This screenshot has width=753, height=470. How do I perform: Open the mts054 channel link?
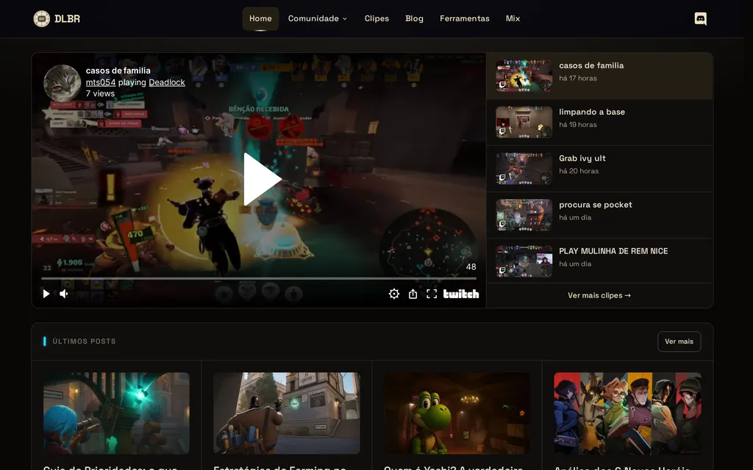pyautogui.click(x=100, y=82)
